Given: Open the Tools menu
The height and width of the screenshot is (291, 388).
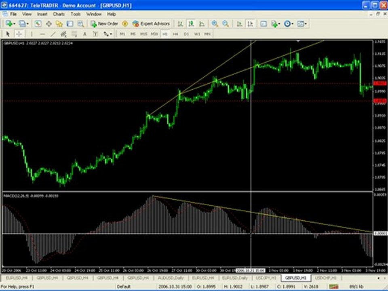Looking at the screenshot, I should click(x=76, y=14).
